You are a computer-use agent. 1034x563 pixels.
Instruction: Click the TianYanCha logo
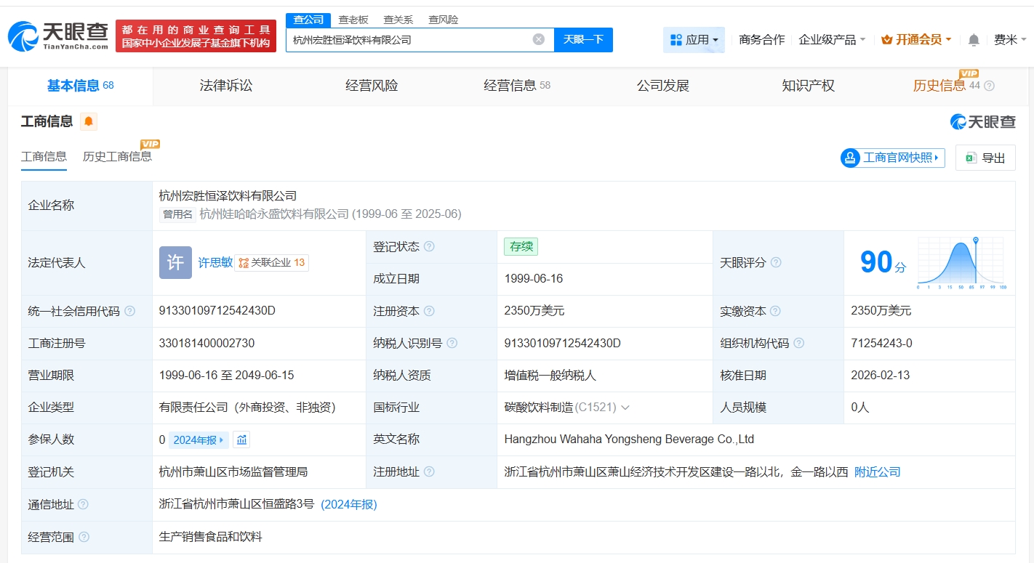point(58,36)
